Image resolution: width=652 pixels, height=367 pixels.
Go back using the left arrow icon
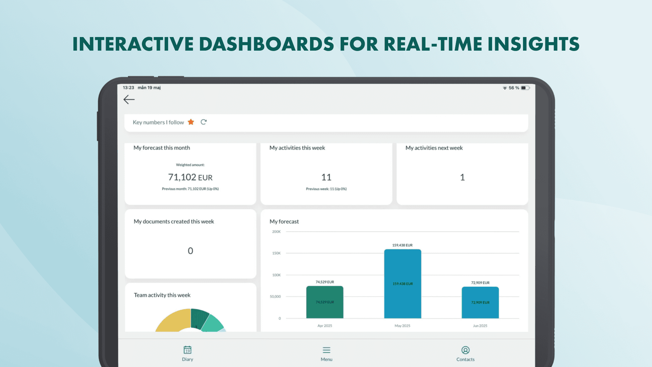pos(129,100)
